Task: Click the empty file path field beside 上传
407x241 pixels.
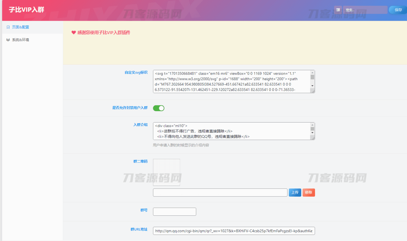Action: click(220, 192)
